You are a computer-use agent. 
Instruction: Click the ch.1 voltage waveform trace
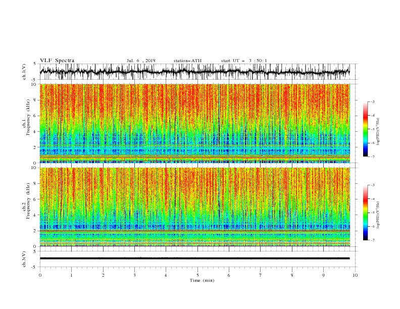tap(194, 72)
